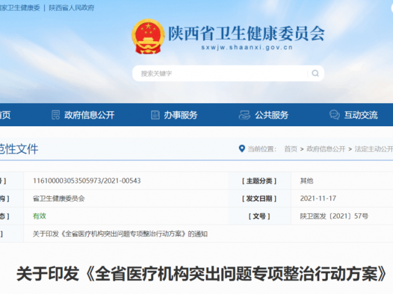Focus the 搜索关键字 search field

[228, 73]
